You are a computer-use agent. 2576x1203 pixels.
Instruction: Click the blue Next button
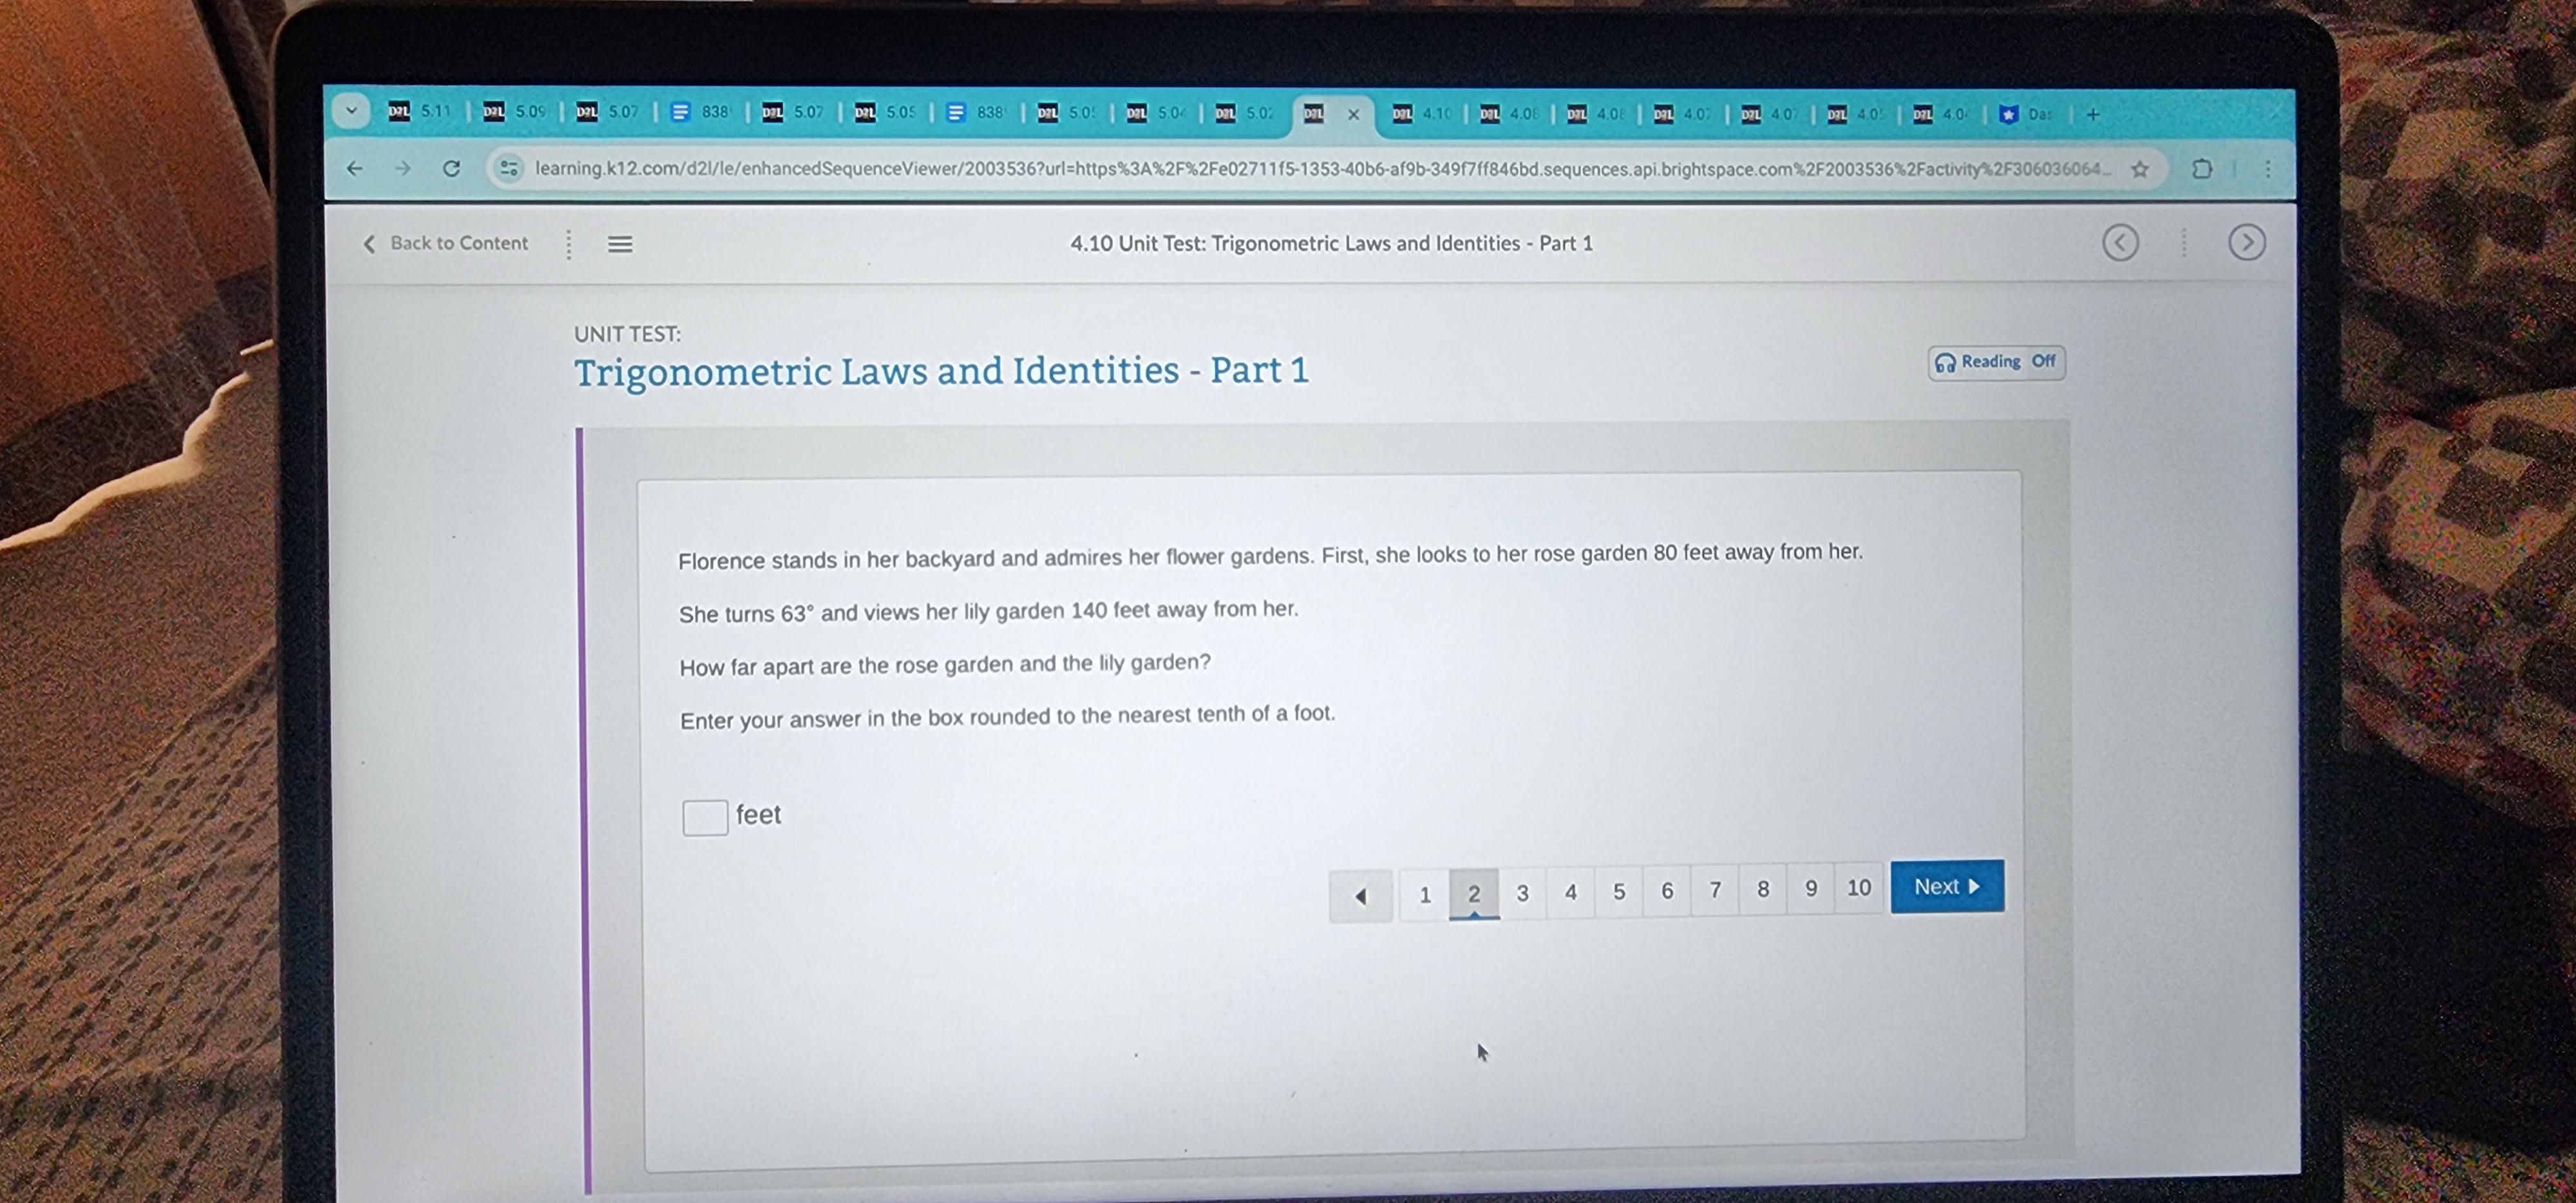1946,886
